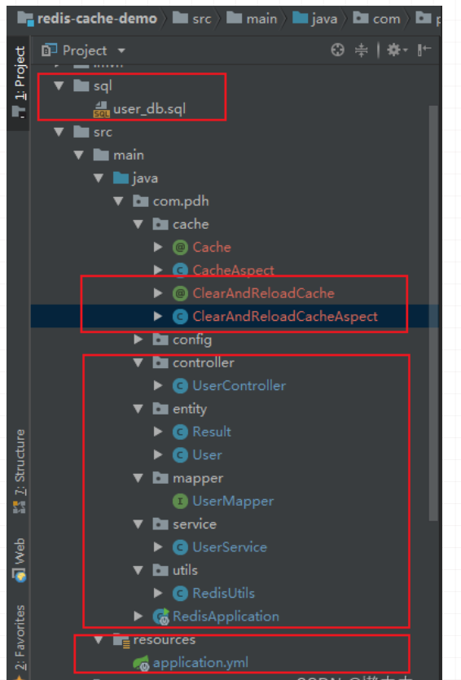Click the RedisApplication run class icon
The image size is (461, 680).
[161, 616]
